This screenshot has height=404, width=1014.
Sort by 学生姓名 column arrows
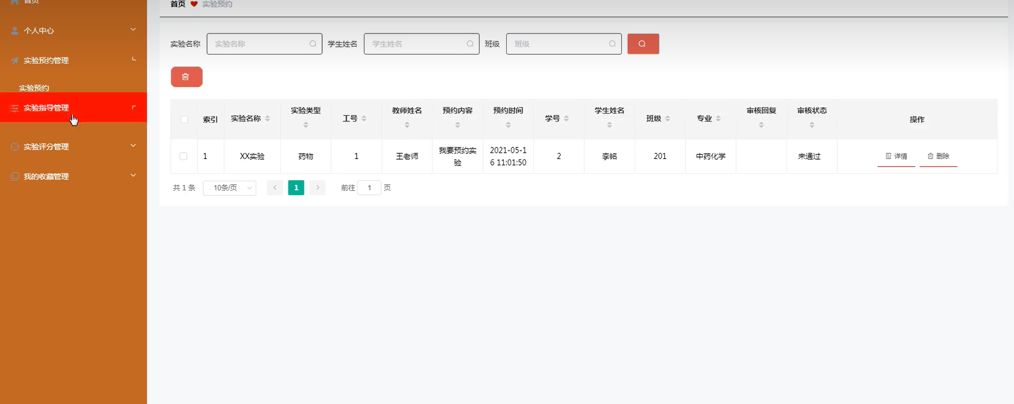tap(610, 125)
